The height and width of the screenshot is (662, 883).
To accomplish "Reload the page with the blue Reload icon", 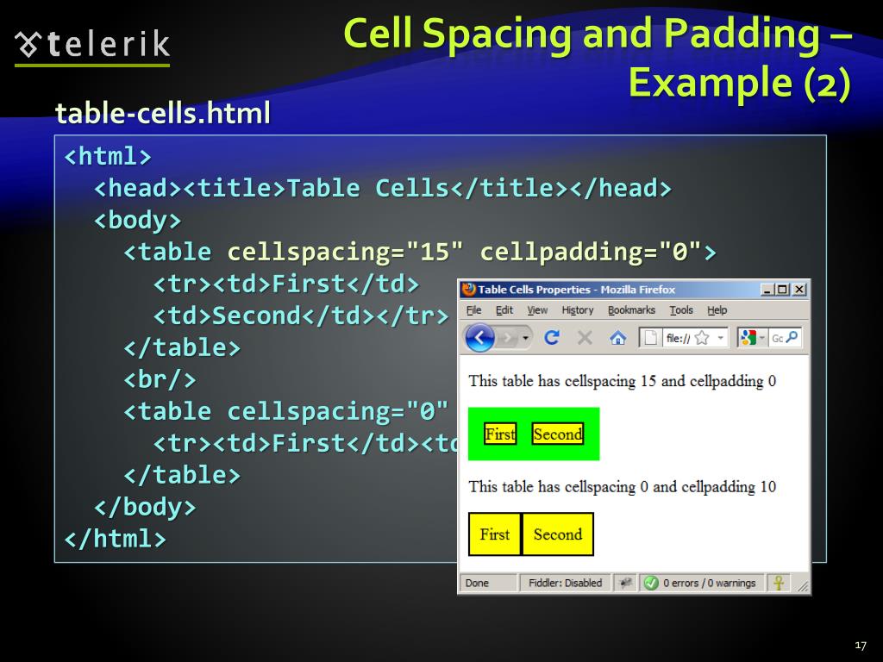I will 552,337.
